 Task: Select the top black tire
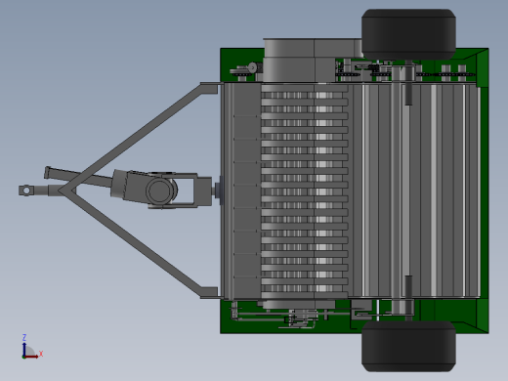pyautogui.click(x=408, y=34)
